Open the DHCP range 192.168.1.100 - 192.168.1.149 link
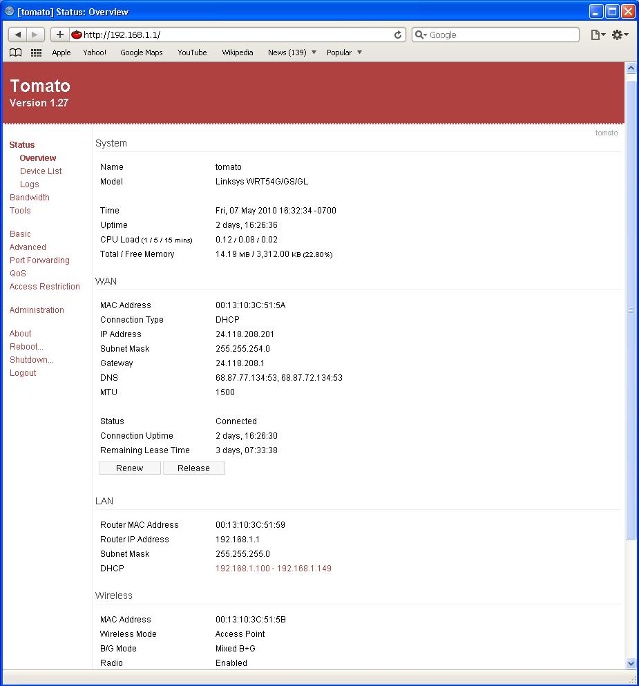 pyautogui.click(x=274, y=569)
